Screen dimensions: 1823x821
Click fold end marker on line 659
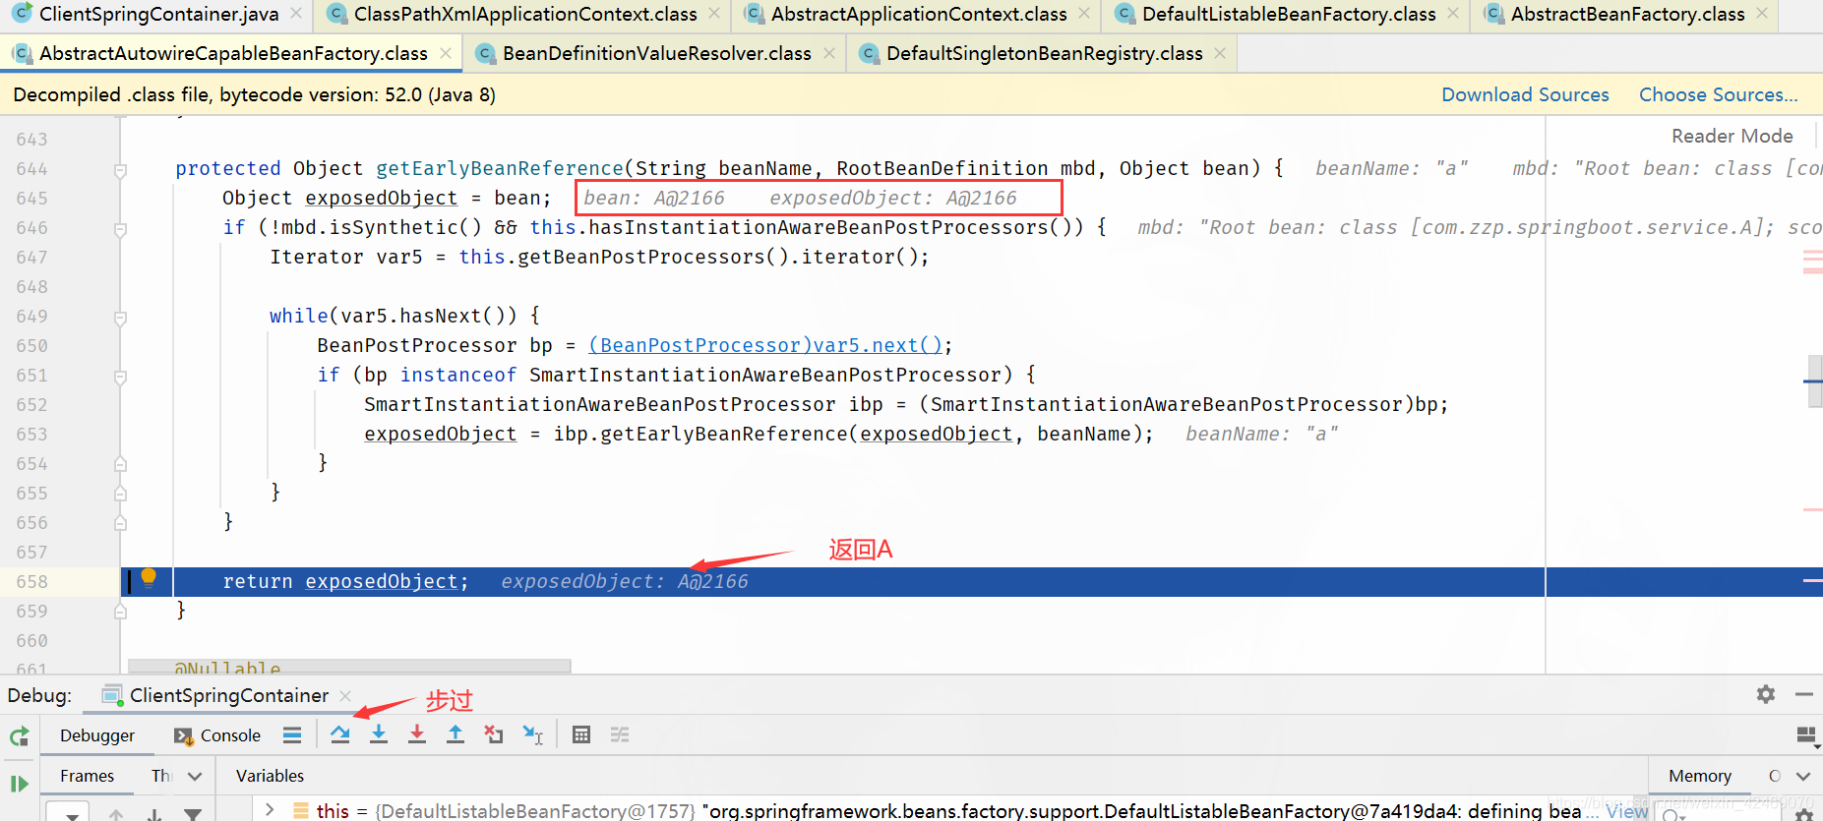click(120, 611)
